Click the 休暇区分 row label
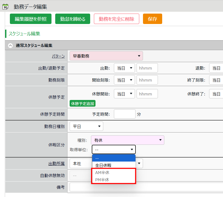This screenshot has height=197, width=223. (x=57, y=145)
